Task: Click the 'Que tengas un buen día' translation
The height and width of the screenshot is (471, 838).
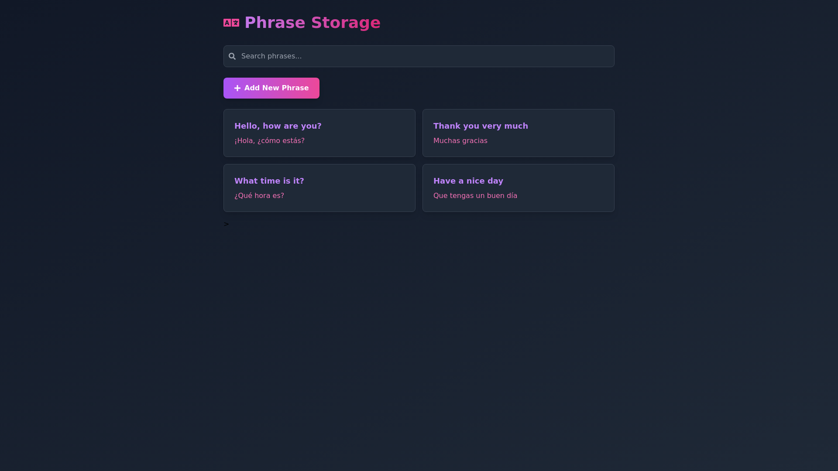Action: 475,195
